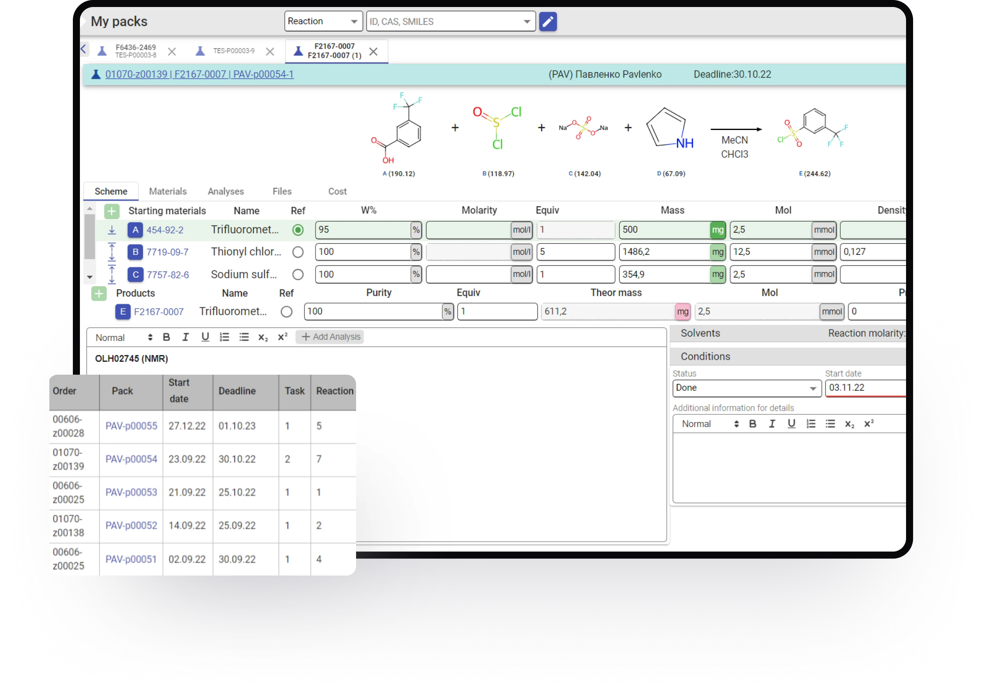Screen dimensions: 984x693
Task: Open the Status dropdown showing Done
Action: coord(746,388)
